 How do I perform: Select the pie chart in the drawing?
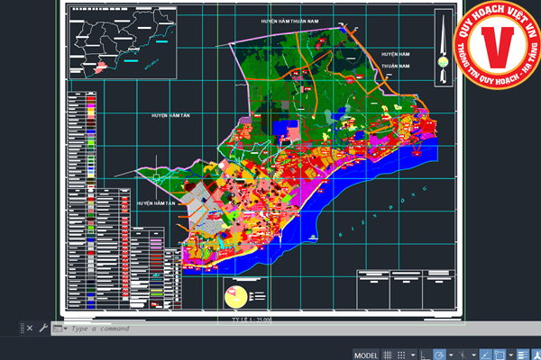(x=236, y=294)
